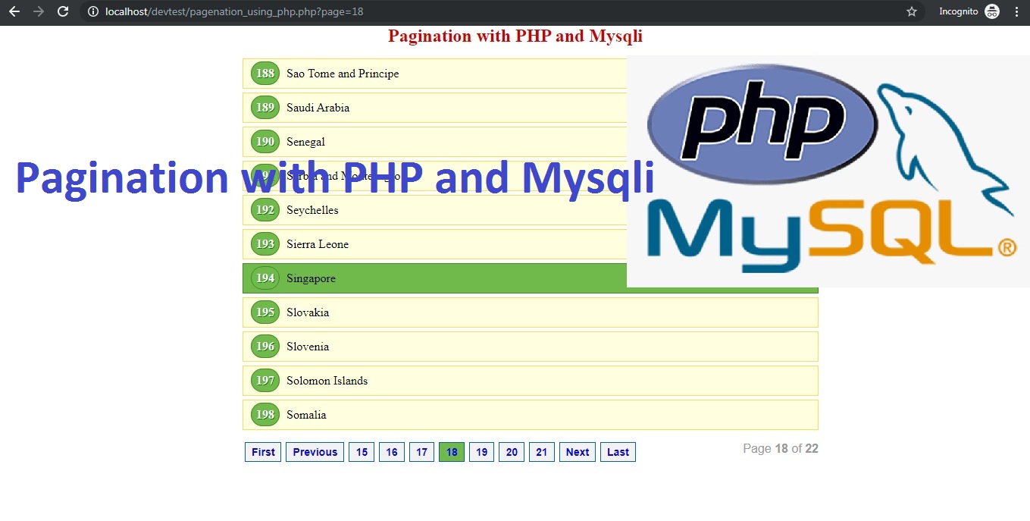Open the Incognito profile icon
Viewport: 1030px width, 521px height.
click(992, 11)
